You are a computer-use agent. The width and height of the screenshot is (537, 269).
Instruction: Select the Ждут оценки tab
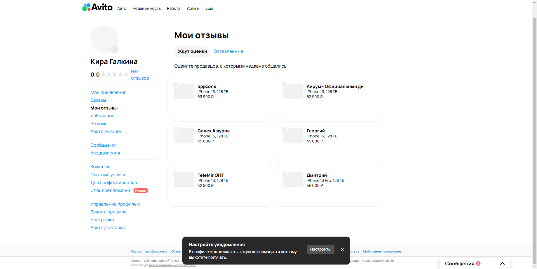pyautogui.click(x=192, y=51)
